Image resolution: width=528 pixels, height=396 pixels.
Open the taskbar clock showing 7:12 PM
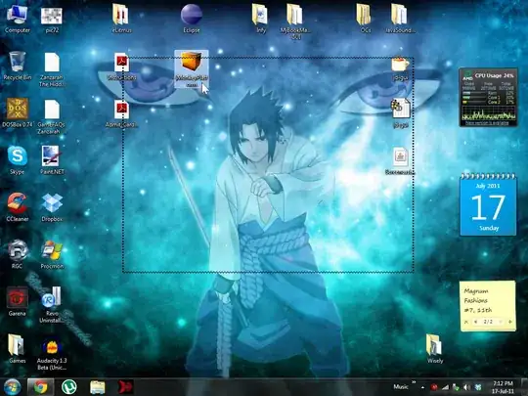pyautogui.click(x=504, y=387)
